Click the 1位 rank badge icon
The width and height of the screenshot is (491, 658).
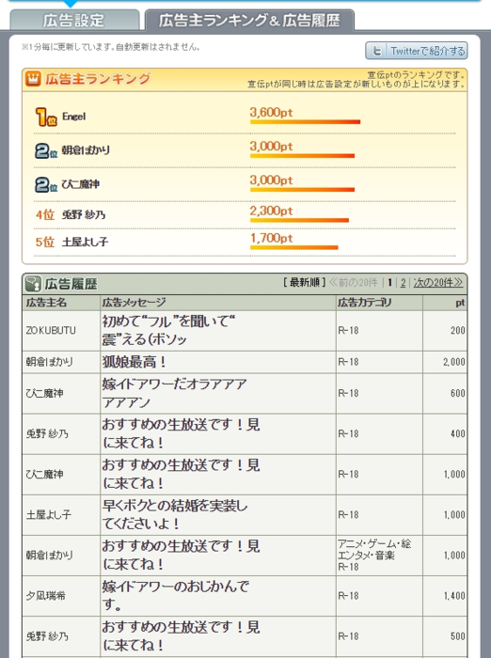(x=46, y=117)
